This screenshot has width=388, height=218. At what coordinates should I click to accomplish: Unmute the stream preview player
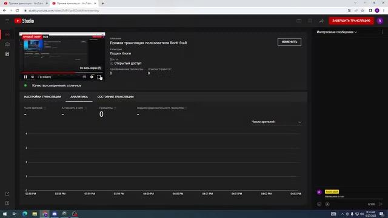pos(32,77)
